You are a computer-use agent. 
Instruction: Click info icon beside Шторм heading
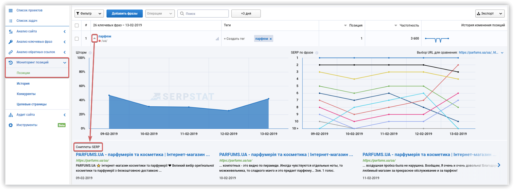[90, 52]
